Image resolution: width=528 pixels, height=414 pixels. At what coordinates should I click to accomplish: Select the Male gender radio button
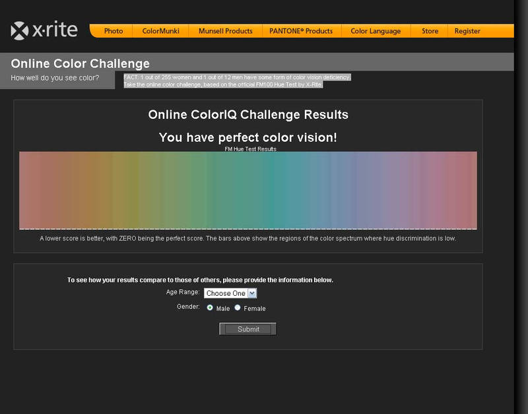[210, 308]
